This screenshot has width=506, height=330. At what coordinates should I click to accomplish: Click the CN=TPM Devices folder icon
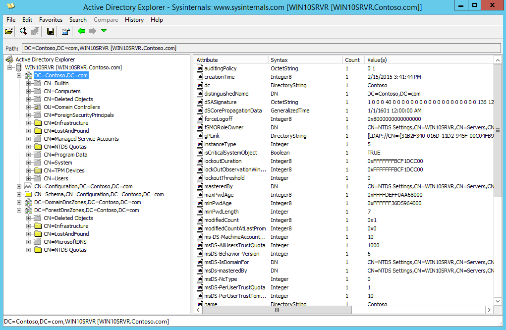coord(38,170)
